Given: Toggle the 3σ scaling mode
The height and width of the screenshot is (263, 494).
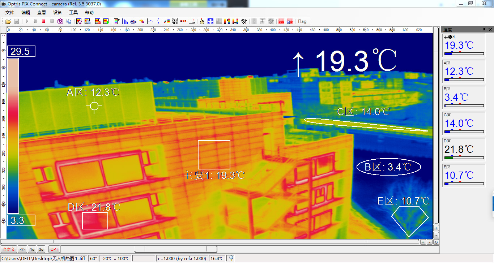Looking at the screenshot, I should pos(41,249).
